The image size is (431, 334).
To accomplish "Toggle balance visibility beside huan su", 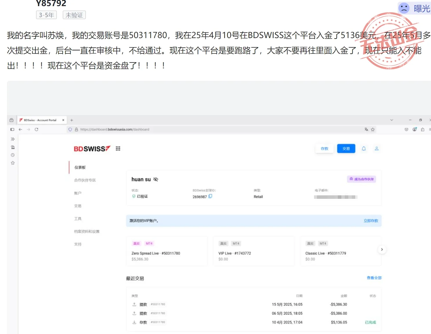I will [156, 179].
